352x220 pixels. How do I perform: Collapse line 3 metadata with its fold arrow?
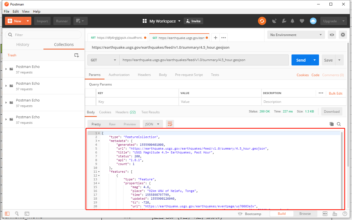[99, 140]
